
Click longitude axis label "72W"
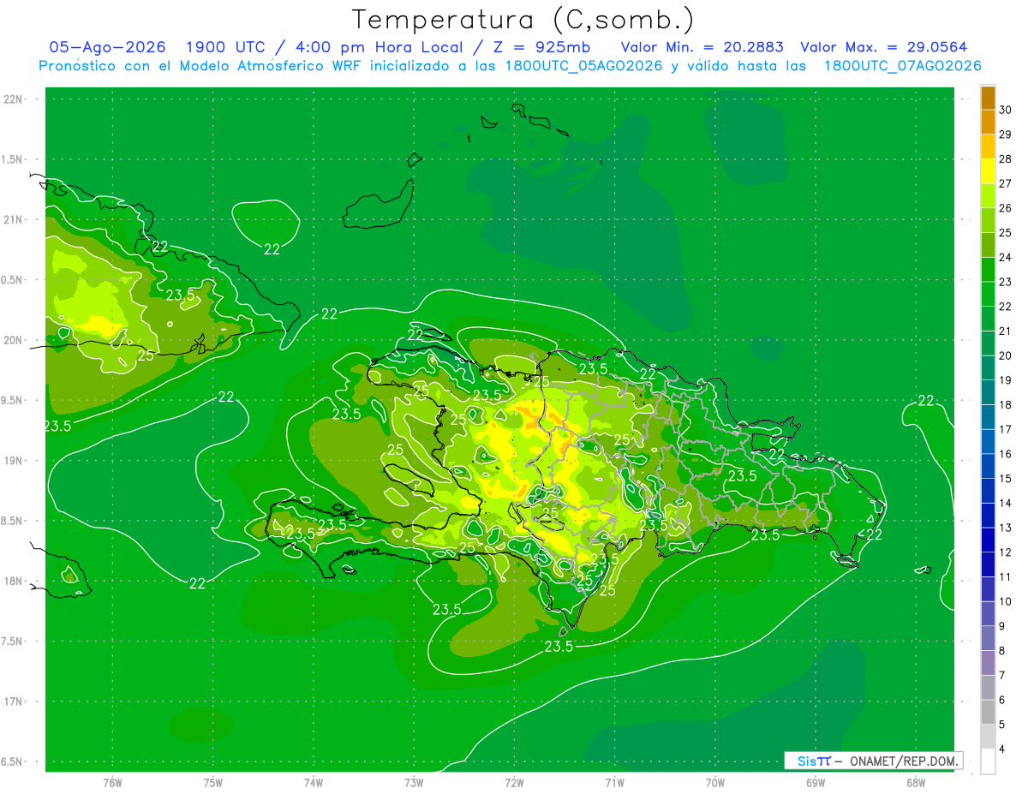[x=514, y=782]
